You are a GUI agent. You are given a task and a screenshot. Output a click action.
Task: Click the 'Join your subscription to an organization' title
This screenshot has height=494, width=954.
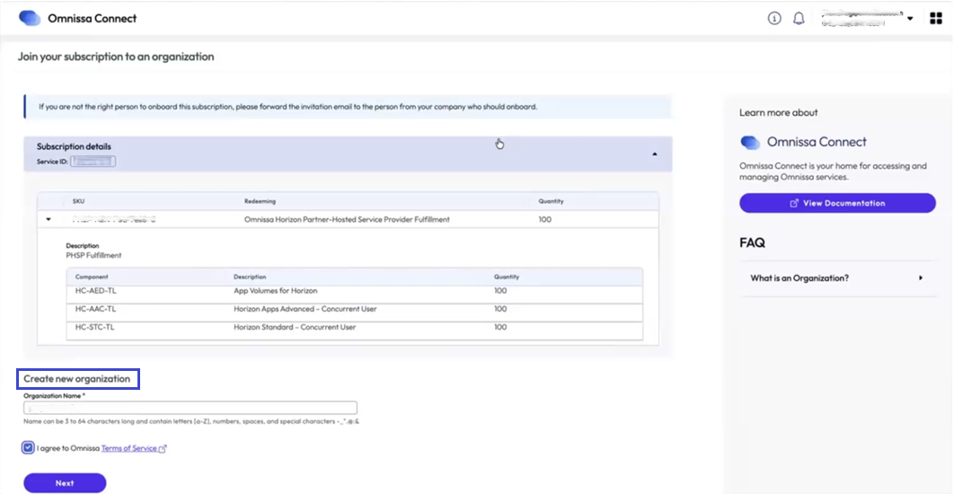tap(116, 57)
